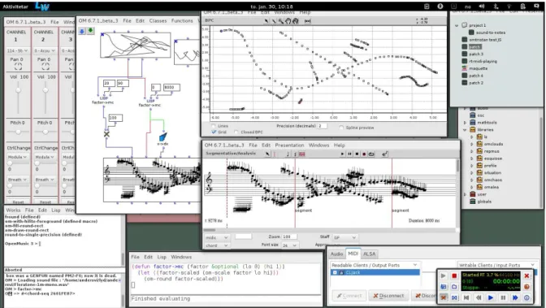The height and width of the screenshot is (308, 546).
Task: Open the Staff dropdown showing GF
Action: (344, 237)
